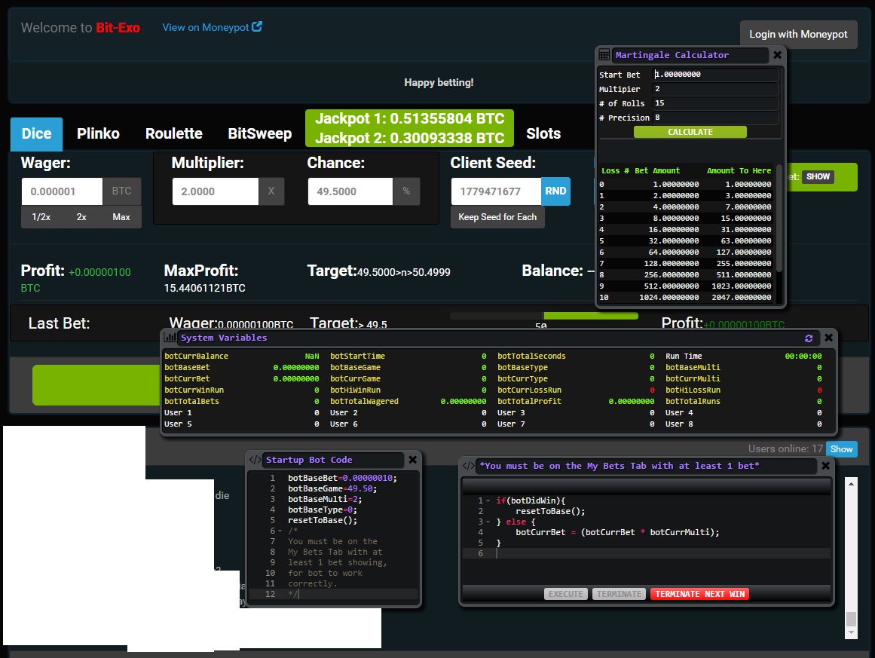The width and height of the screenshot is (875, 658).
Task: Click the TERMINATE button
Action: coord(619,594)
